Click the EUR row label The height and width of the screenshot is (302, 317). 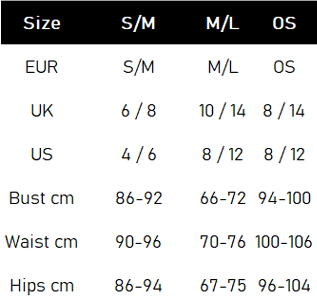[x=42, y=67]
